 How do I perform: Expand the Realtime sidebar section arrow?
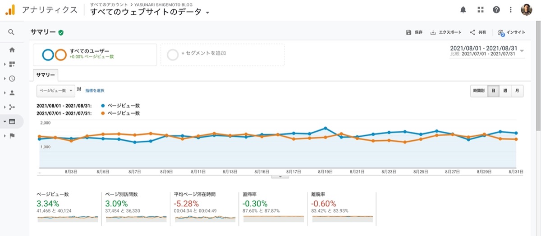coord(5,78)
